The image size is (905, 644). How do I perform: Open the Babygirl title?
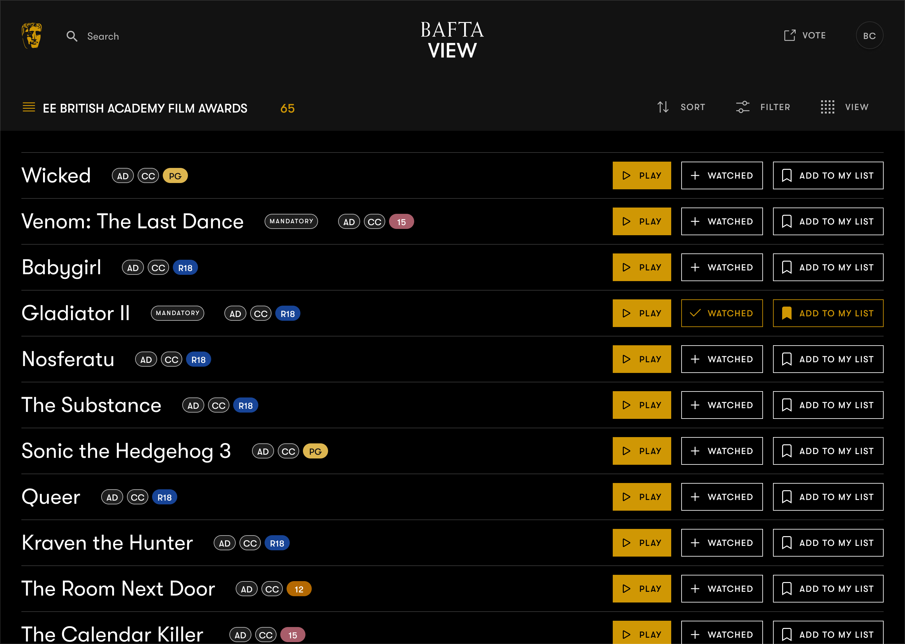point(61,267)
